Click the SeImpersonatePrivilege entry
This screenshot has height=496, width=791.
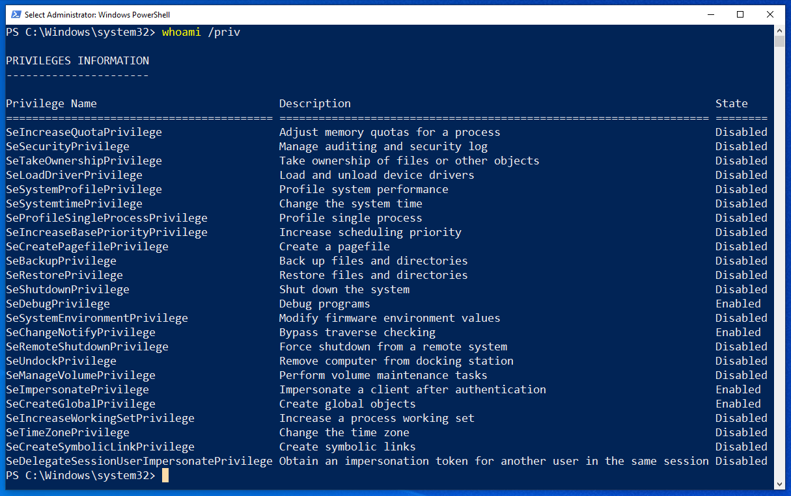click(77, 389)
